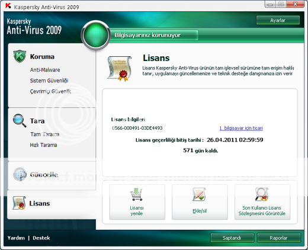Start Tam Tarama scan
This screenshot has height=250, width=308.
(x=44, y=134)
